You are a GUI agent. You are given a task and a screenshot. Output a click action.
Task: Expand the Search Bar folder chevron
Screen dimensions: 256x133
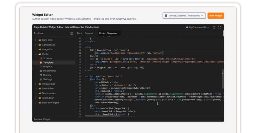click(x=36, y=89)
